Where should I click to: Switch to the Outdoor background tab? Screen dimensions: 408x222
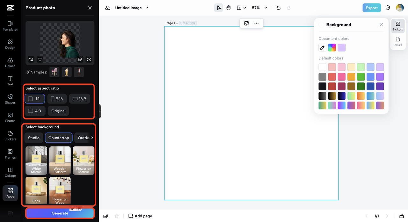[82, 138]
